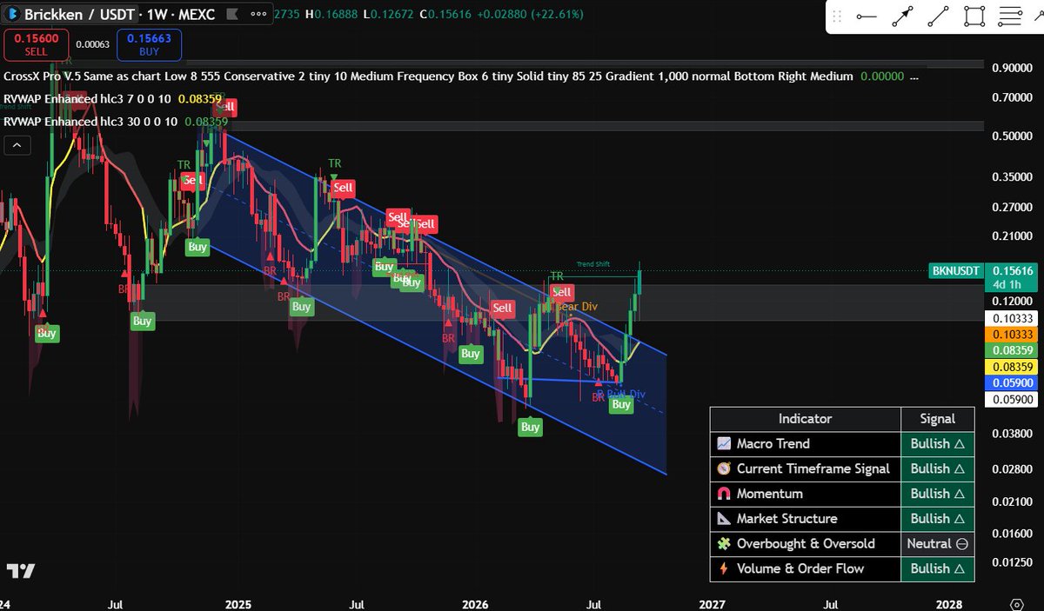Select the parallel lines fib tool

[x=1010, y=17]
